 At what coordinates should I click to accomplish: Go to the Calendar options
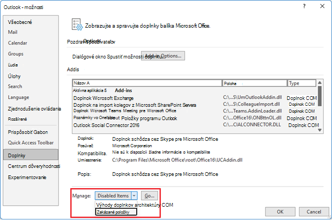[18, 43]
